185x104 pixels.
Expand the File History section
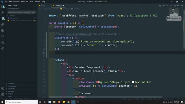pos(12,86)
